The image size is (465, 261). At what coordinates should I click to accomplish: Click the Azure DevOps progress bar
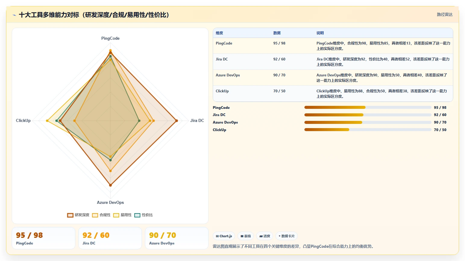368,122
